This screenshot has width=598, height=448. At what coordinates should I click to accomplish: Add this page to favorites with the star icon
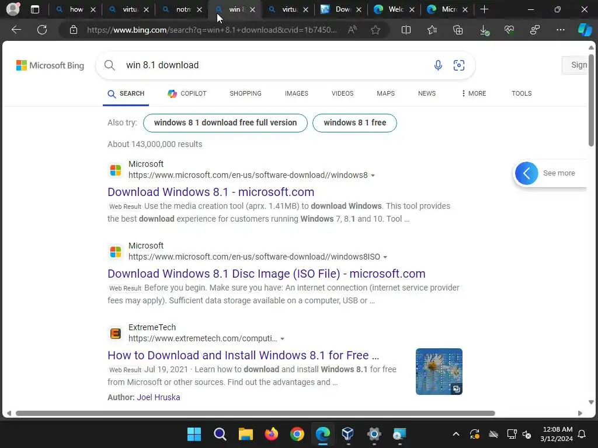[x=376, y=30]
